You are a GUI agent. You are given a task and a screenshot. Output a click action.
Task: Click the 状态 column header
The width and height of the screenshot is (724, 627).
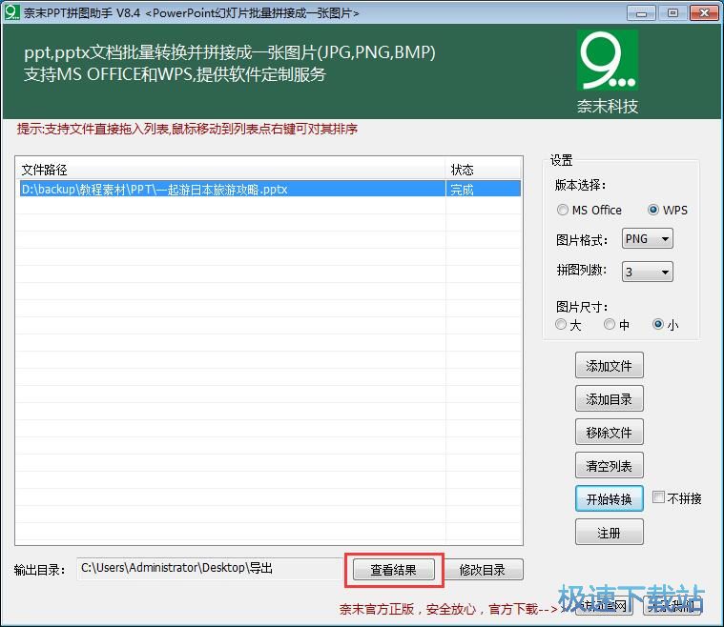[484, 170]
